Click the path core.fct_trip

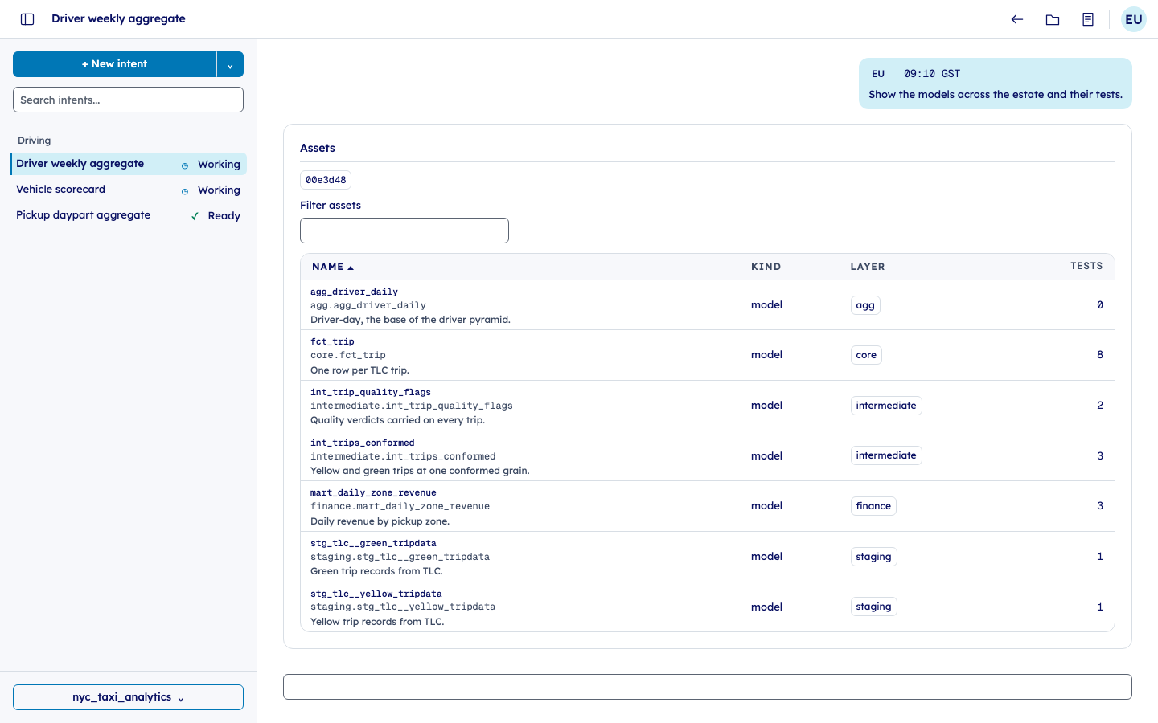348,355
